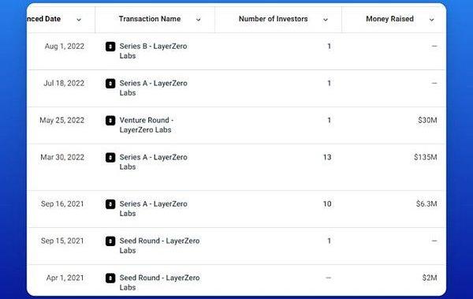Click LayerZero icon beside Venture Round entry
473x299 pixels.
coord(110,121)
